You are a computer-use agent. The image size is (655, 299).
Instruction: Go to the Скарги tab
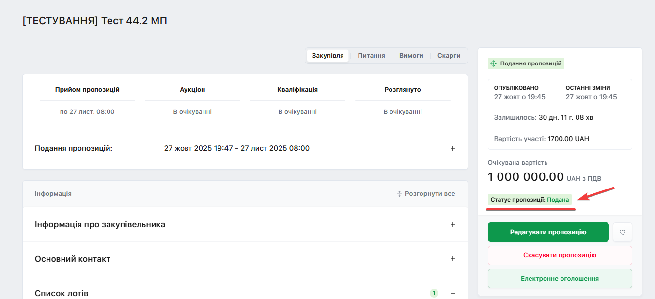[449, 56]
